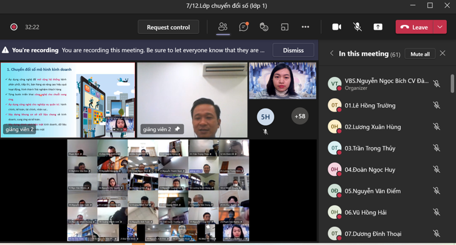
Task: Click the recording indicator icon
Action: click(x=14, y=27)
